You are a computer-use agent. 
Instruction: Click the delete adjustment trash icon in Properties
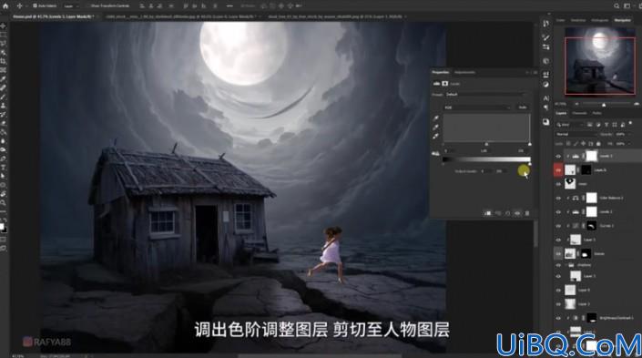(x=527, y=213)
